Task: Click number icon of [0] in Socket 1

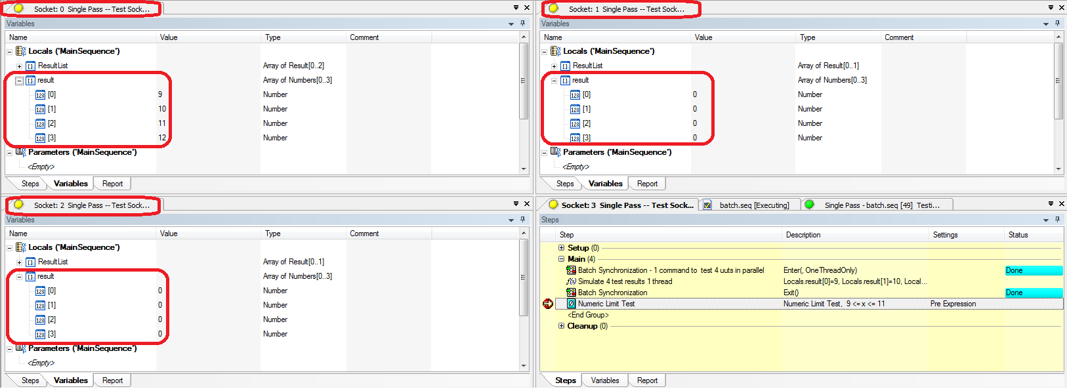Action: [575, 95]
